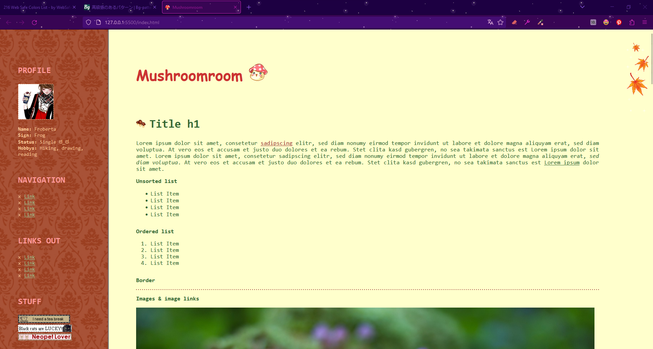Open the Pinterest extension

click(619, 22)
